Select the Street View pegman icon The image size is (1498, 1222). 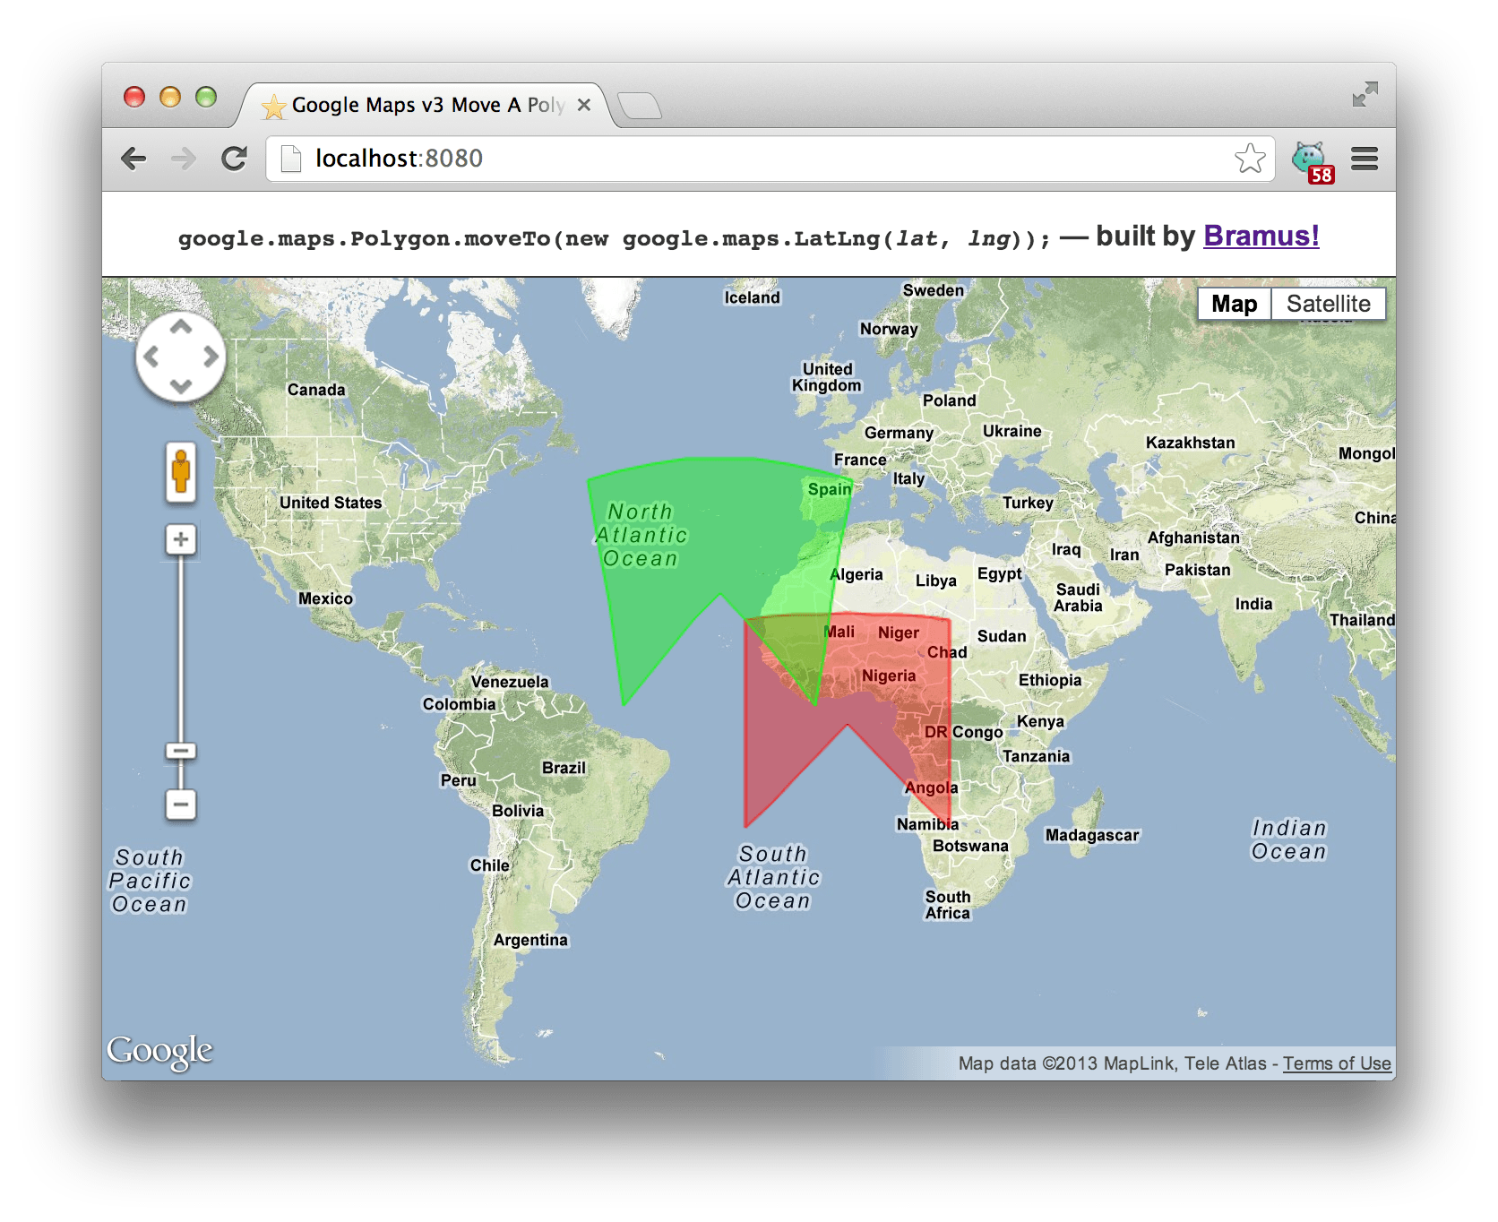181,471
